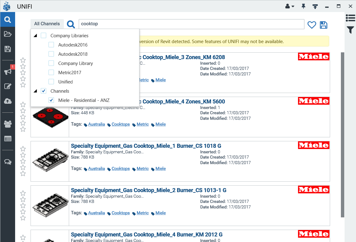Click Australia tag on 4 Zones_KM 5600 result

97,124
